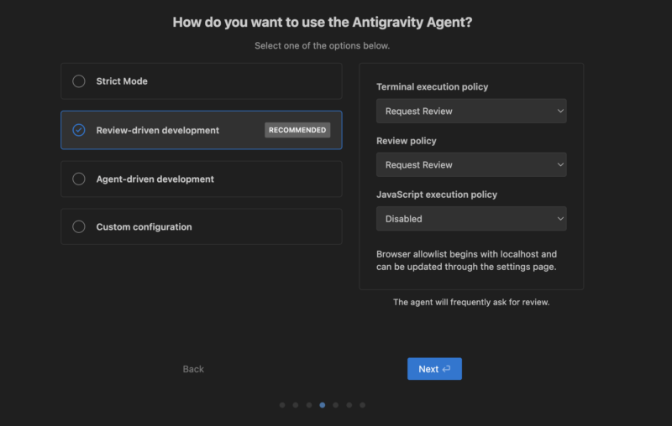The image size is (672, 426).
Task: Pick the Custom configuration radio button
Action: pyautogui.click(x=79, y=226)
